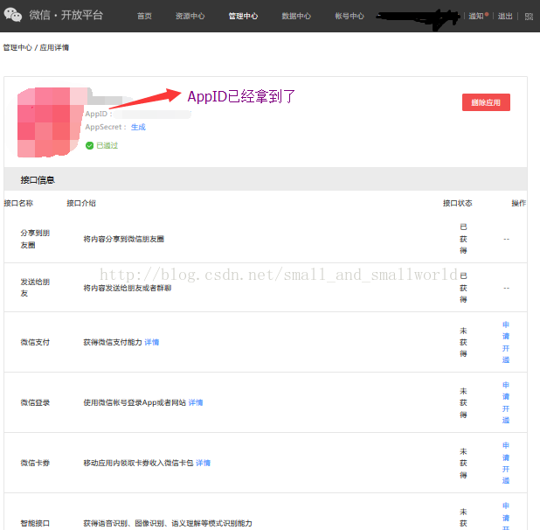Open 通知 notifications link
The image size is (540, 530).
coord(476,17)
